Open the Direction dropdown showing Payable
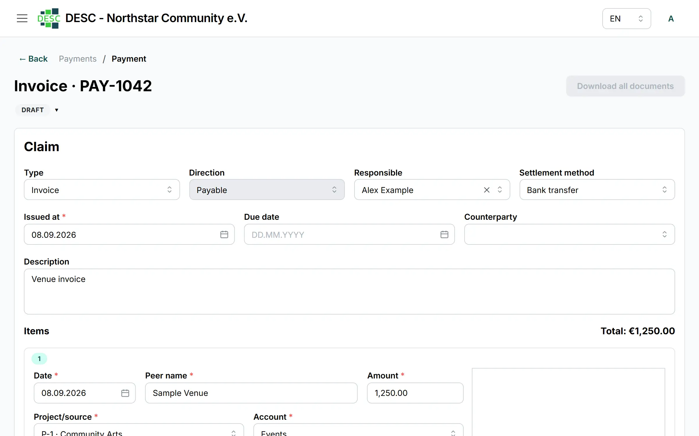The width and height of the screenshot is (699, 436). (267, 190)
